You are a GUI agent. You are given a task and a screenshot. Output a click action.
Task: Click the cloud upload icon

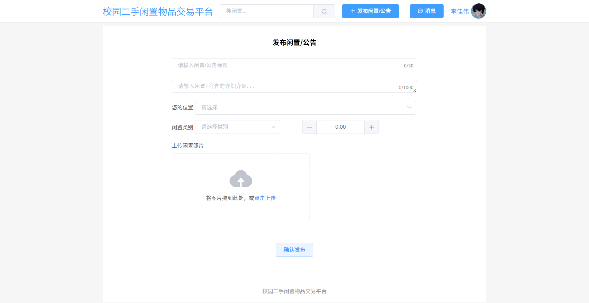click(241, 179)
